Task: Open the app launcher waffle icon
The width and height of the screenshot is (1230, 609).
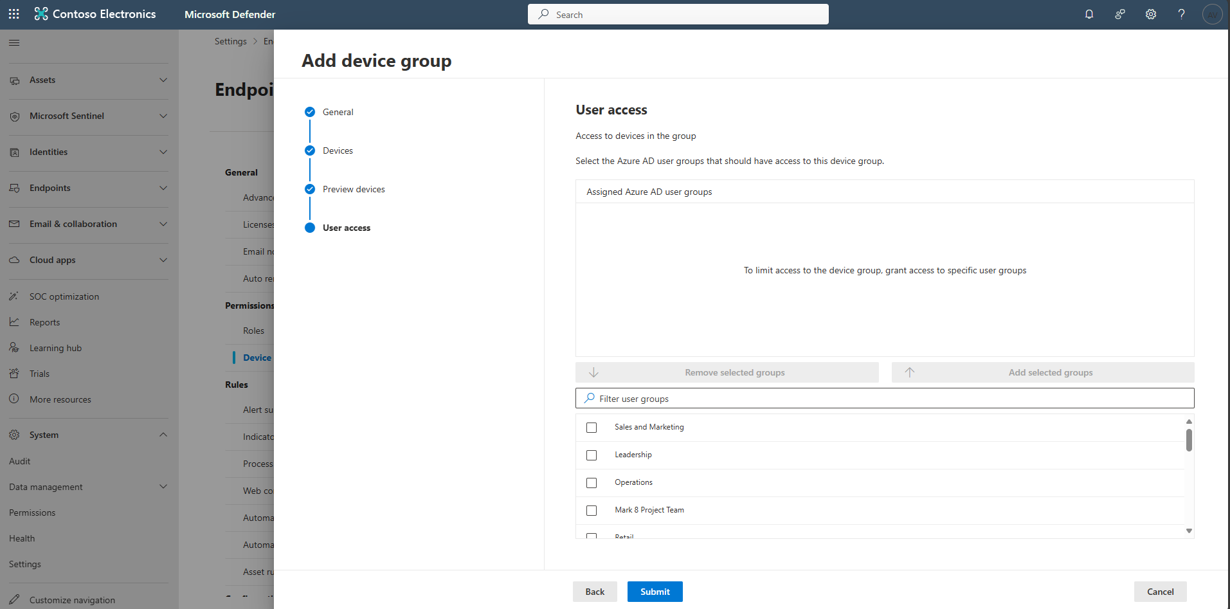Action: point(14,14)
